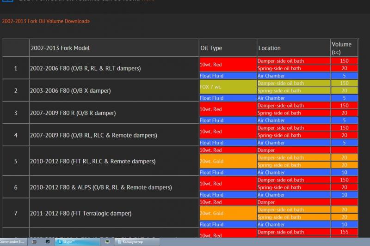Click olive 'Damper-side oil bath' in row 2
This screenshot has width=370, height=246.
tap(294, 84)
